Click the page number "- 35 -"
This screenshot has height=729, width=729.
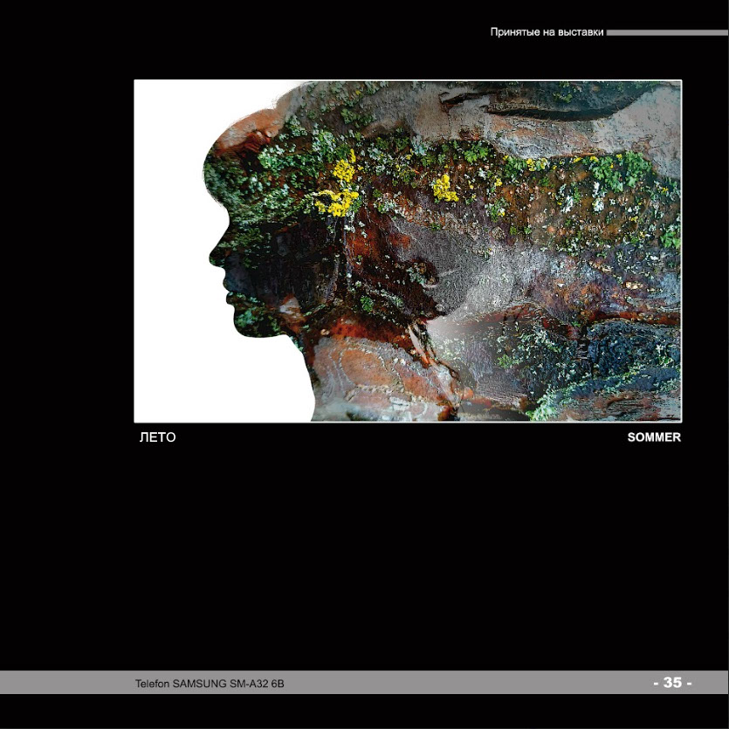point(672,683)
